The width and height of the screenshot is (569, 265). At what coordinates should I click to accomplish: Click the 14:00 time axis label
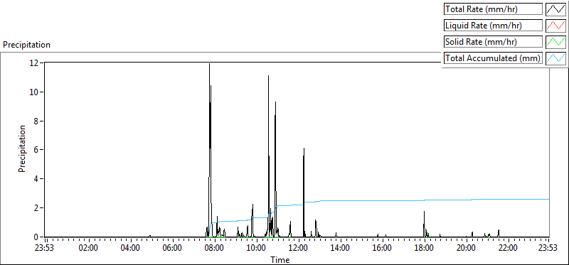340,249
